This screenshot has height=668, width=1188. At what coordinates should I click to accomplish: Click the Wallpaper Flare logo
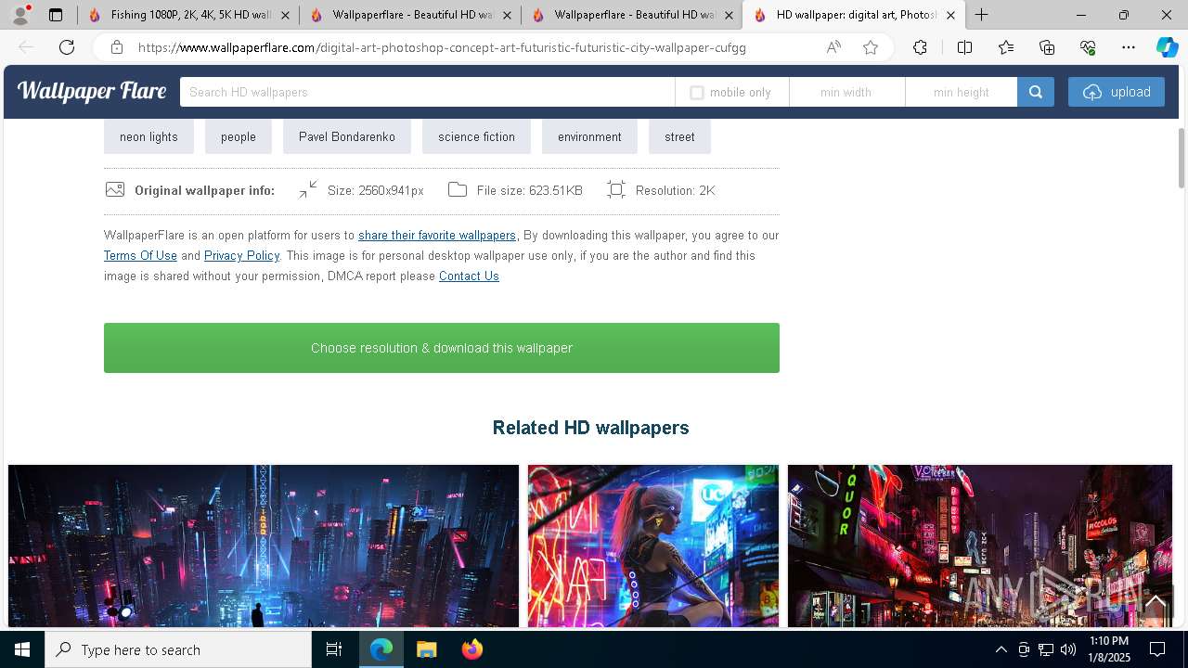(x=92, y=91)
